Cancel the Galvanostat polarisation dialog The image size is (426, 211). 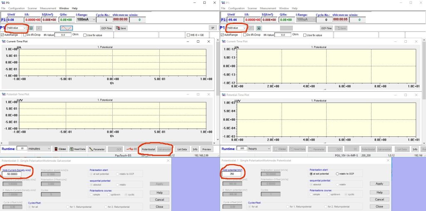point(159,200)
